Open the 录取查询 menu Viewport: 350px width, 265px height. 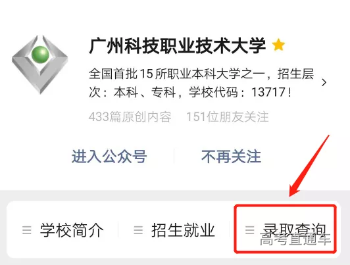click(285, 229)
